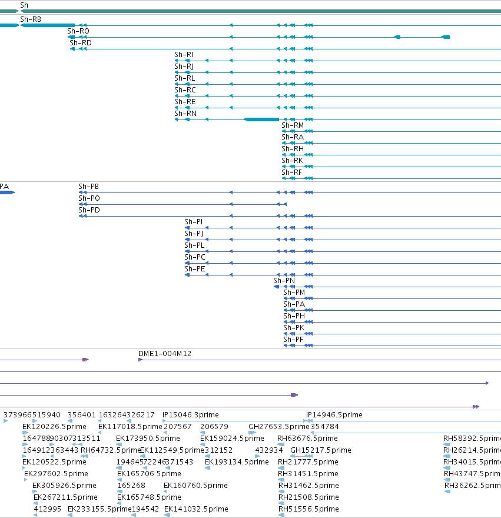Image resolution: width=501 pixels, height=518 pixels.
Task: Open the Sh-PL protein label
Action: (x=194, y=245)
